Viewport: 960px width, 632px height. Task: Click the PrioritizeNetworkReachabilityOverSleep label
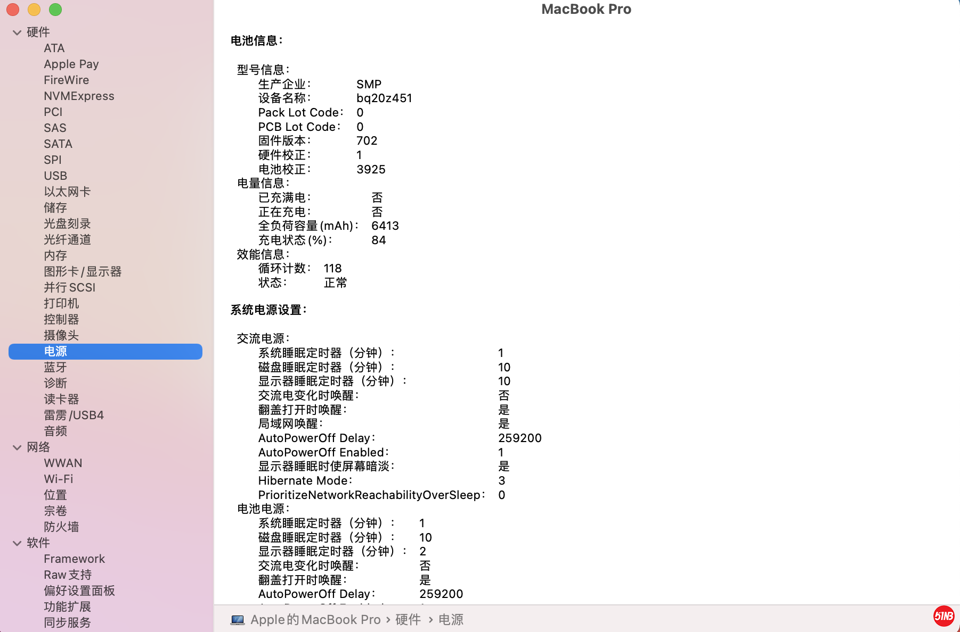pos(371,495)
